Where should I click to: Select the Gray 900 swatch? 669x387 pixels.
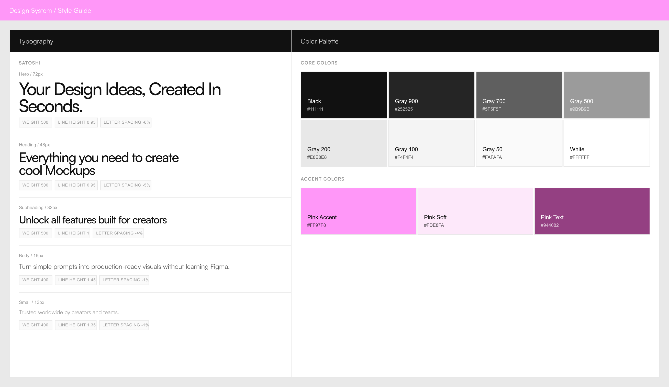tap(431, 95)
